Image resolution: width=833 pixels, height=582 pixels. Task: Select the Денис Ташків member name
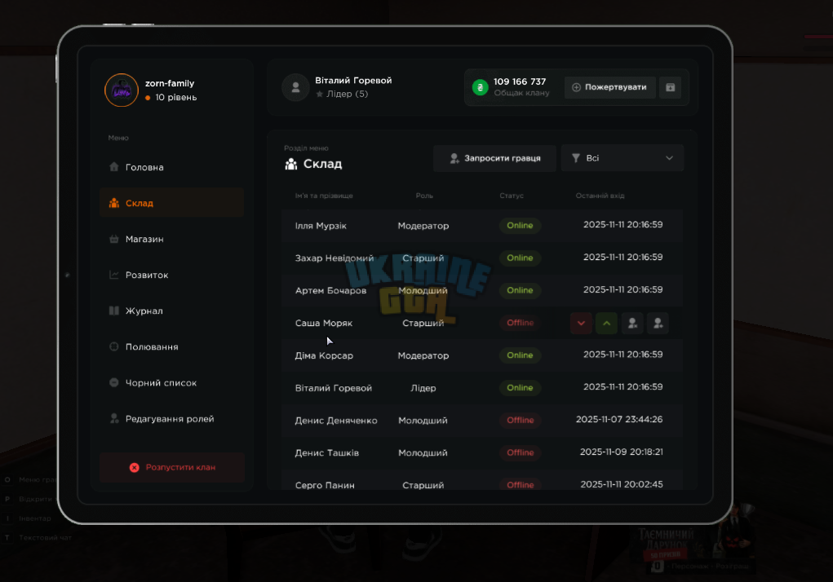326,452
